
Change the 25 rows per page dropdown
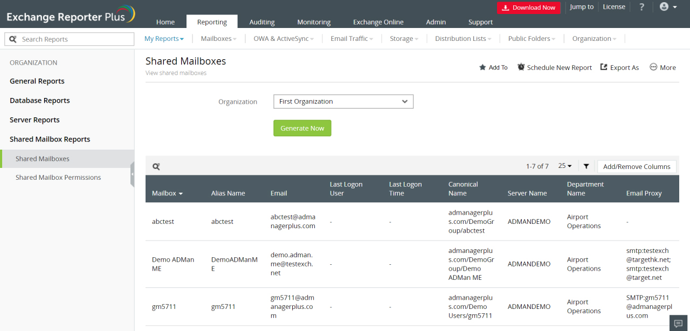(x=564, y=166)
